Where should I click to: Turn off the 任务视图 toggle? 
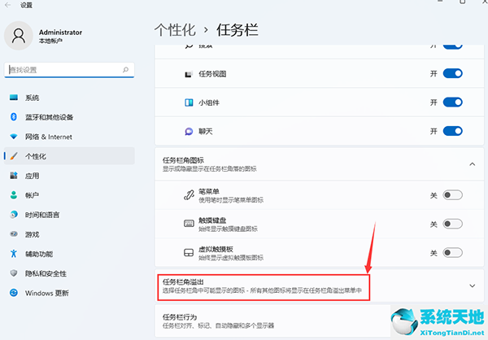click(452, 73)
